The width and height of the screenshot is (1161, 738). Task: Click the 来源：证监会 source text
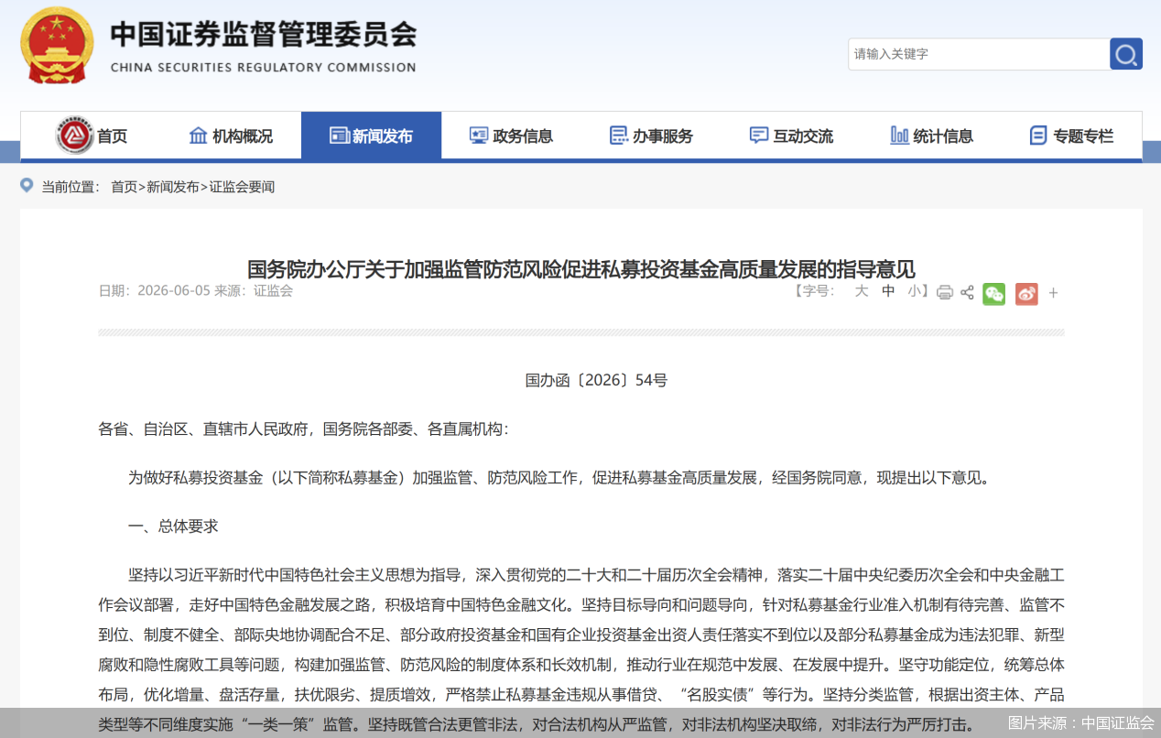pos(254,290)
